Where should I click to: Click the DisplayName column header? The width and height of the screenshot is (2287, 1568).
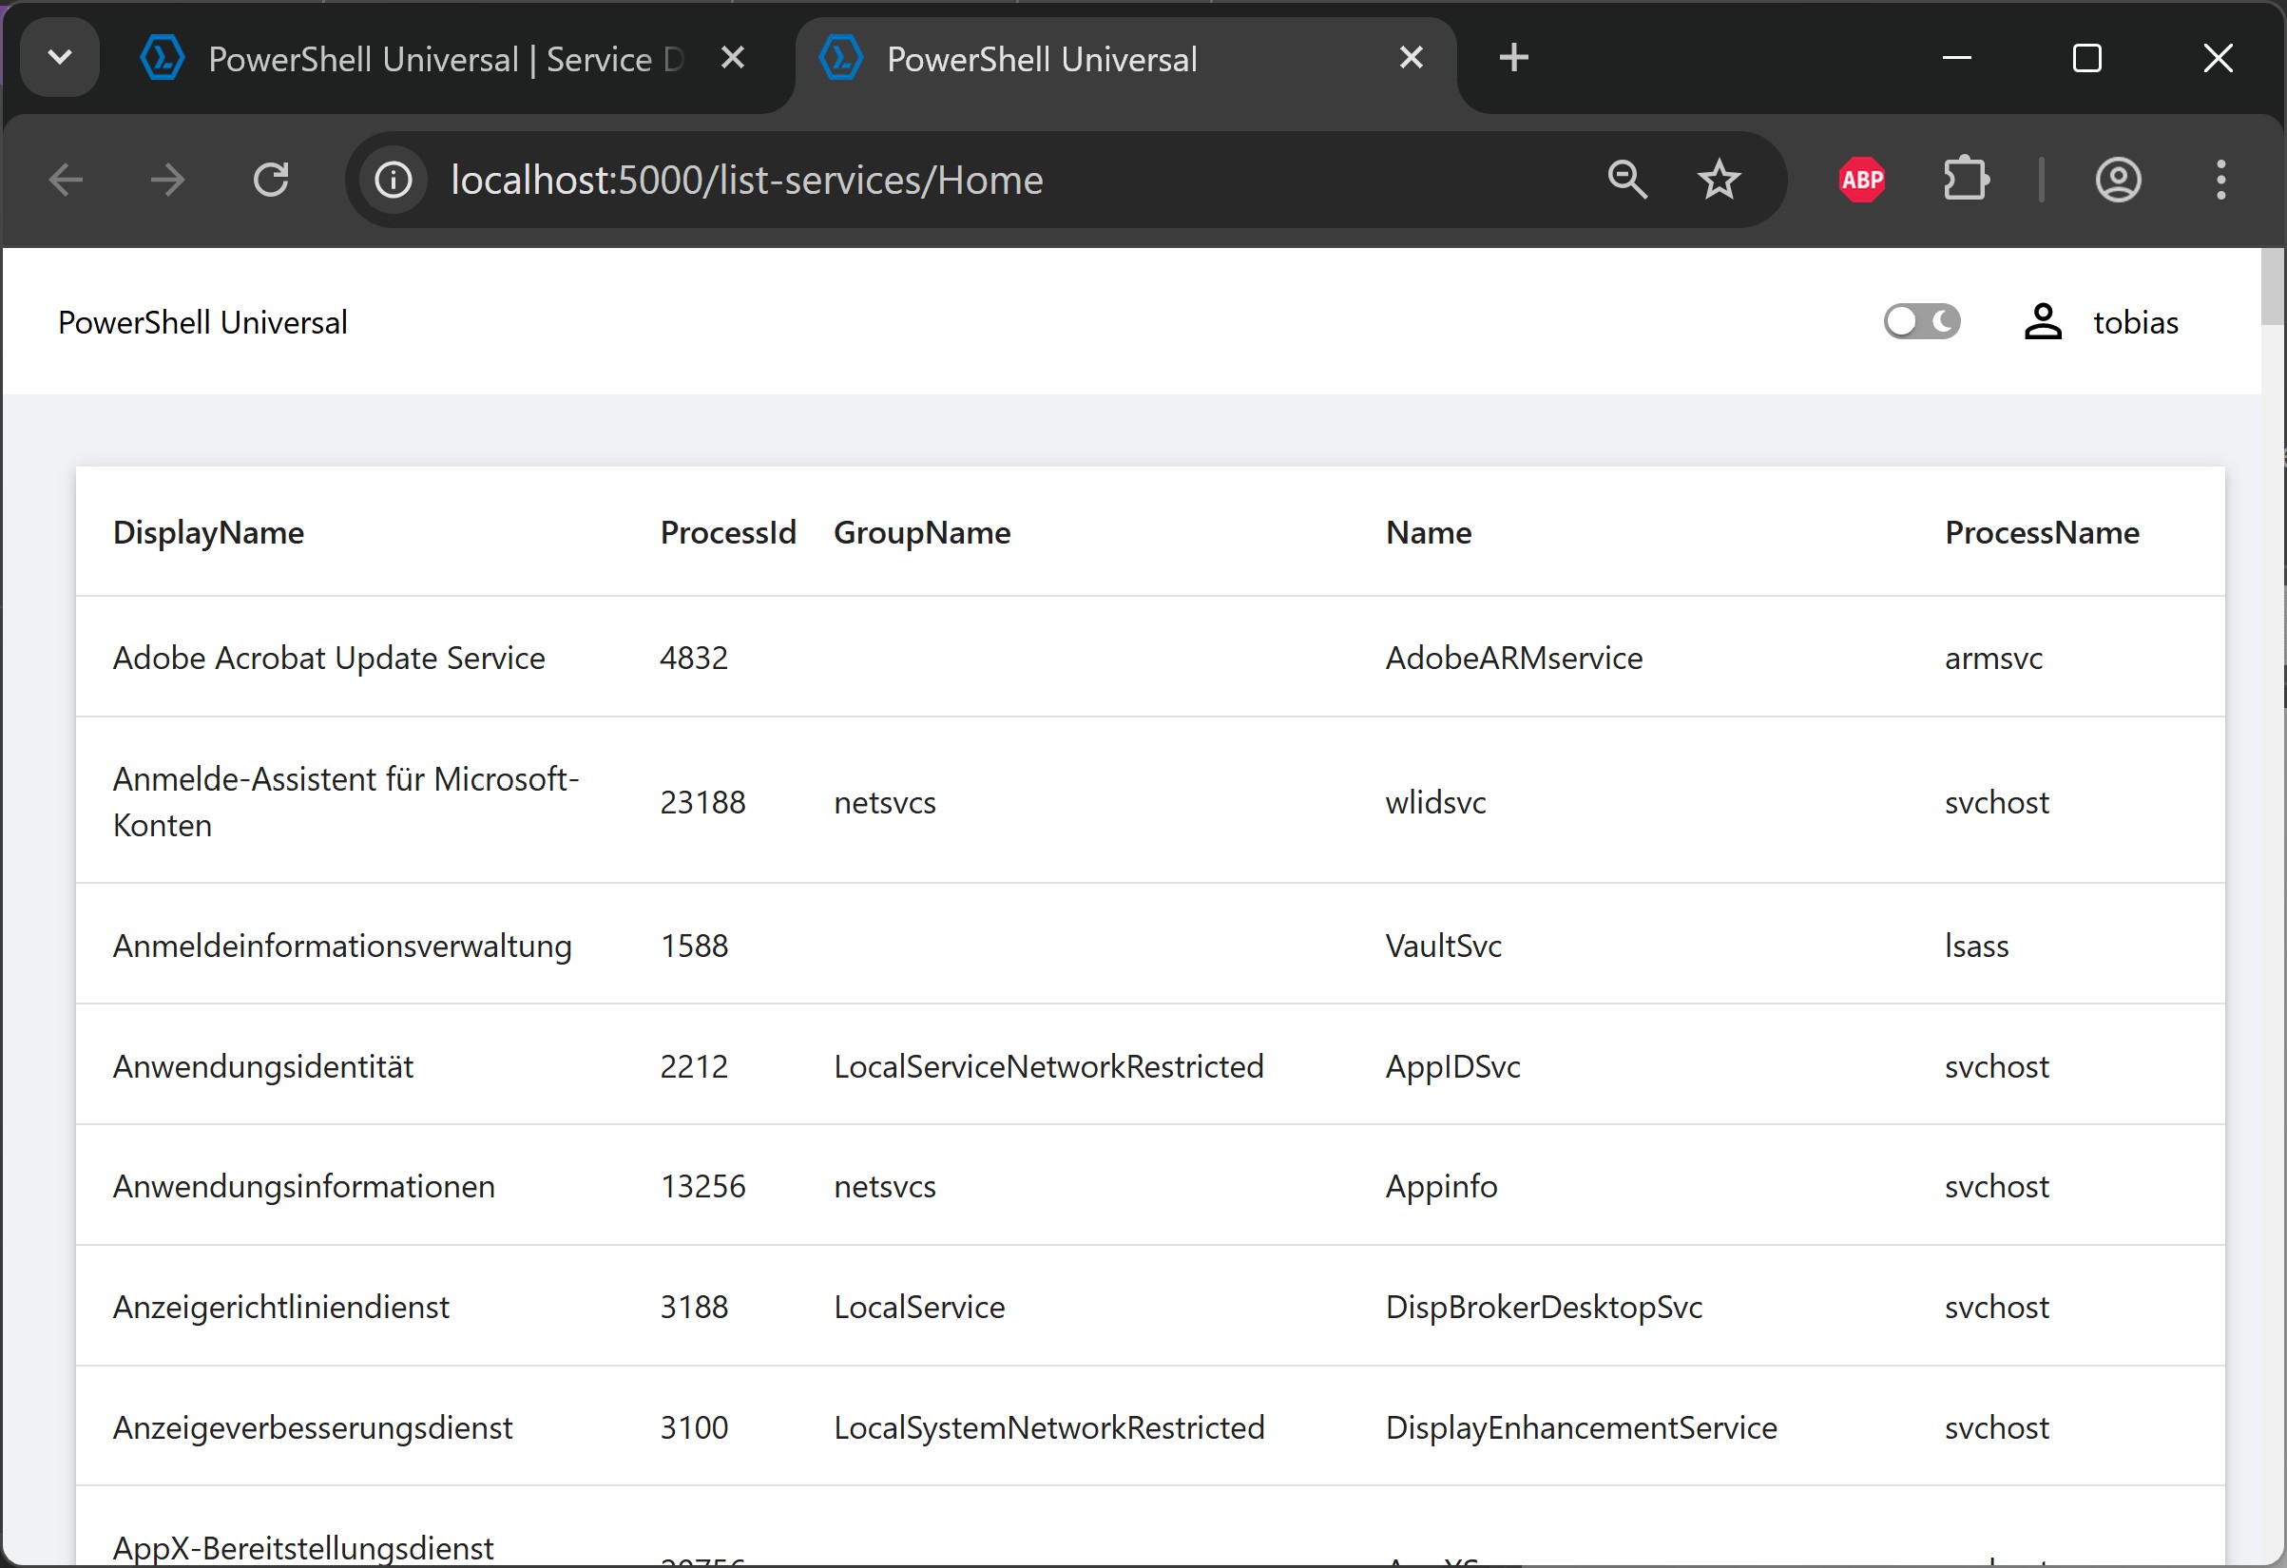(x=208, y=532)
